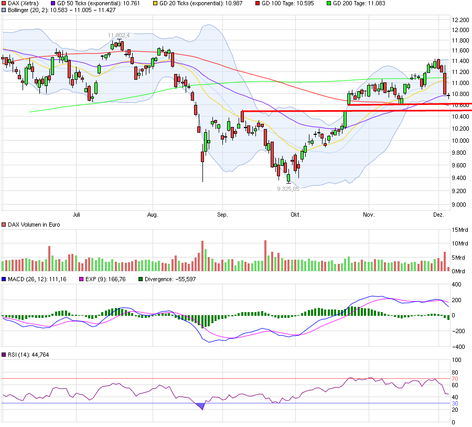The height and width of the screenshot is (427, 472).
Task: Click the red 70 RSI overbought label
Action: (455, 379)
